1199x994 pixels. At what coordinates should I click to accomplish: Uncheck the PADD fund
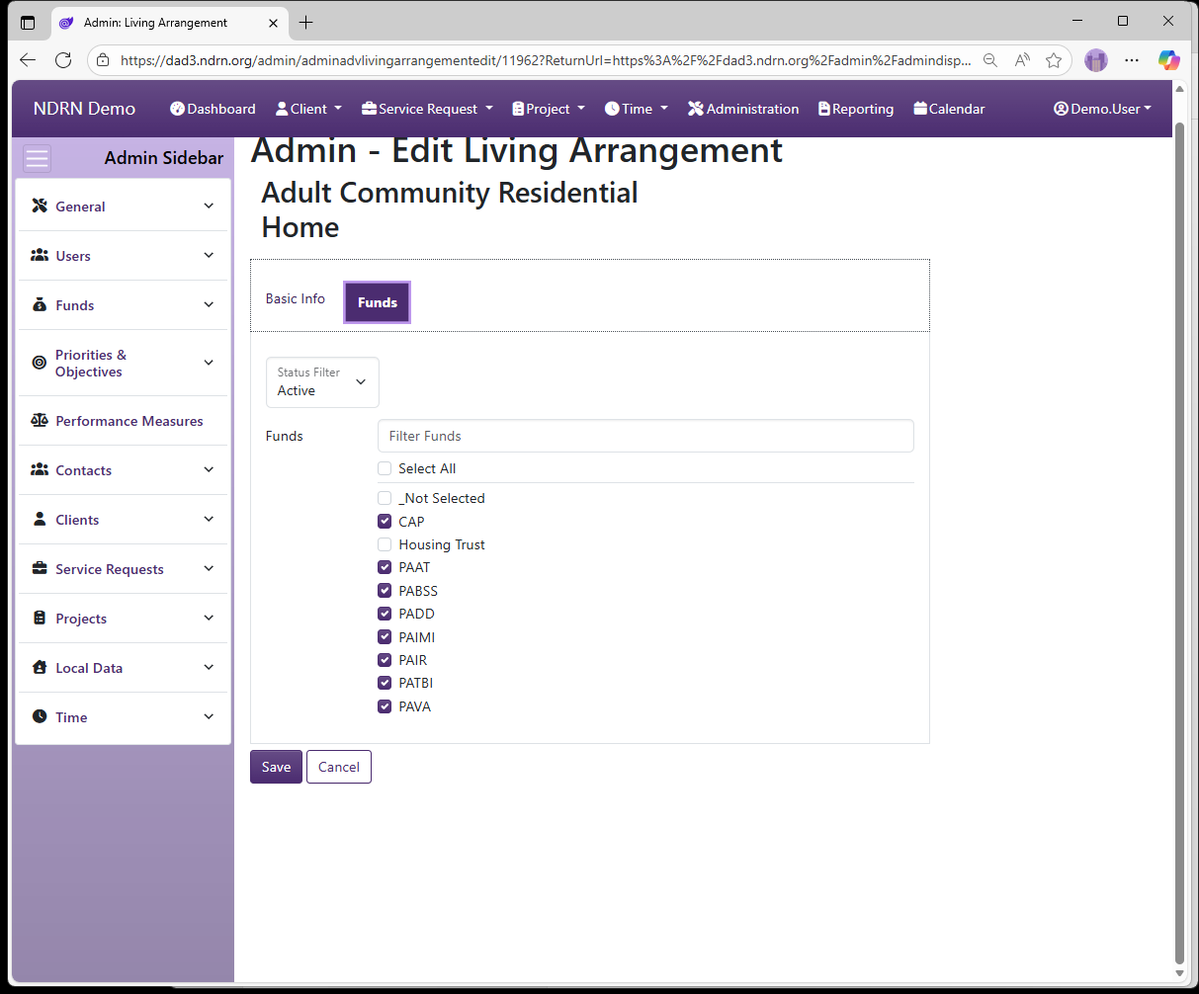coord(385,614)
